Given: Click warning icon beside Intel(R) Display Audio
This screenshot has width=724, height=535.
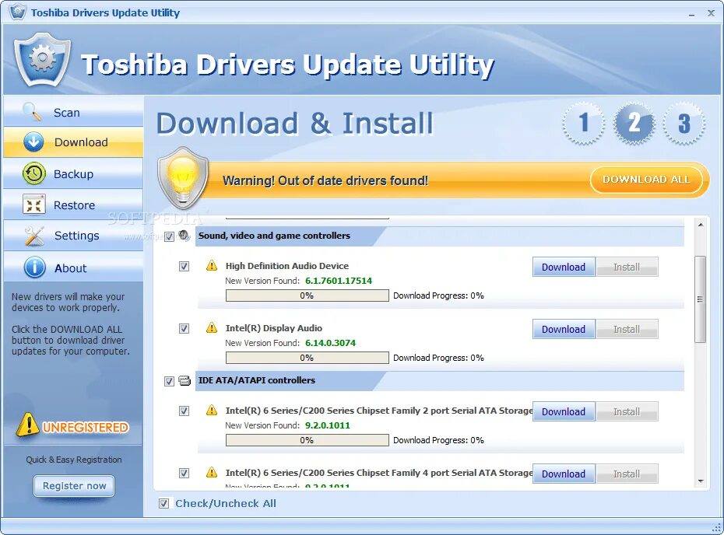Looking at the screenshot, I should tap(212, 327).
